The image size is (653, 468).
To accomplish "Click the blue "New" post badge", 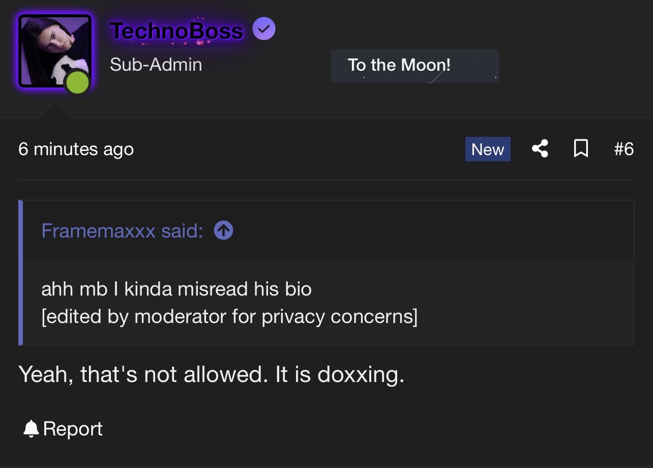I will [488, 150].
